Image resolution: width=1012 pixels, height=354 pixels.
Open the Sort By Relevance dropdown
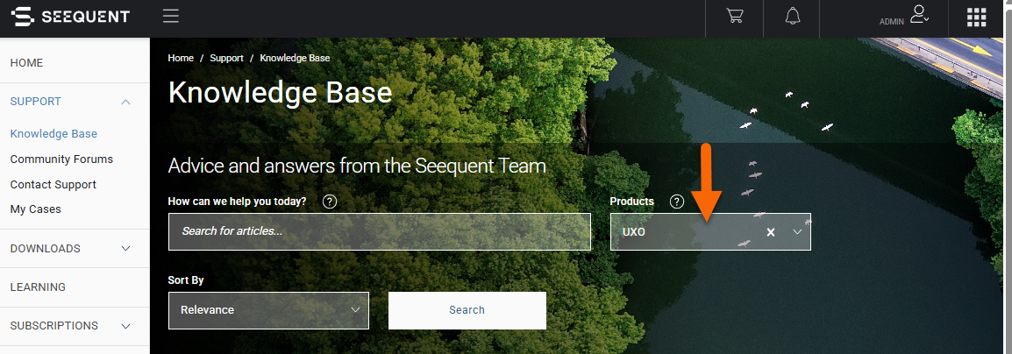[268, 310]
